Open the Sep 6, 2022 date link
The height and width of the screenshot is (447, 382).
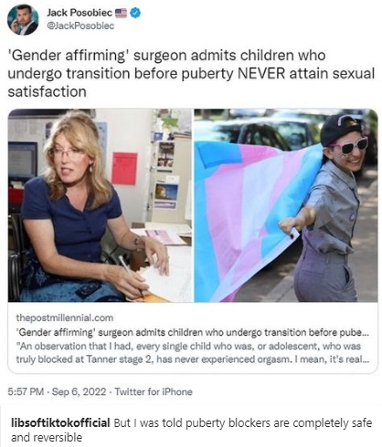(x=79, y=391)
